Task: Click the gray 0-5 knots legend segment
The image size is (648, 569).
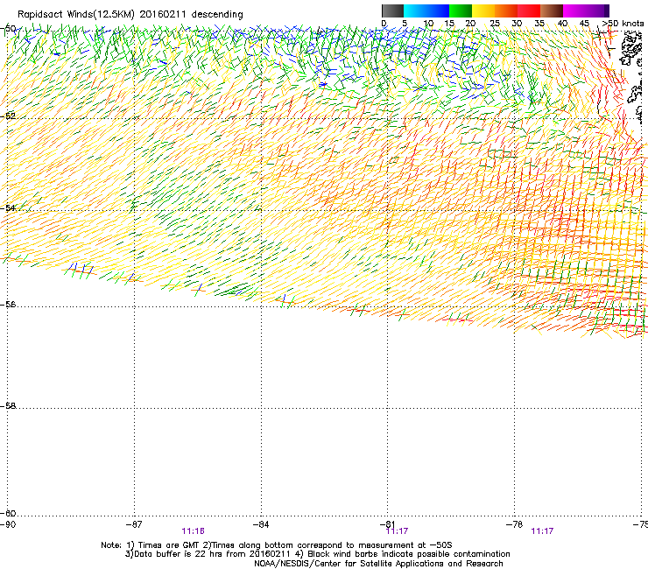Action: click(x=392, y=11)
